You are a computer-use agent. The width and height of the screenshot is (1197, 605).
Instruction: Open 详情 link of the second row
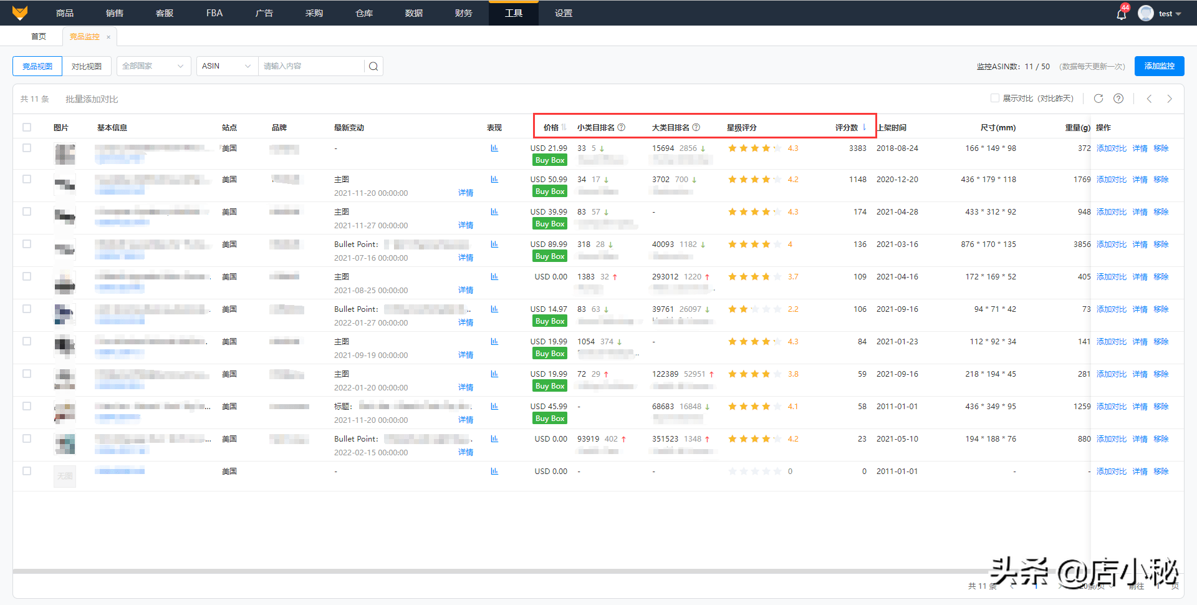[466, 193]
